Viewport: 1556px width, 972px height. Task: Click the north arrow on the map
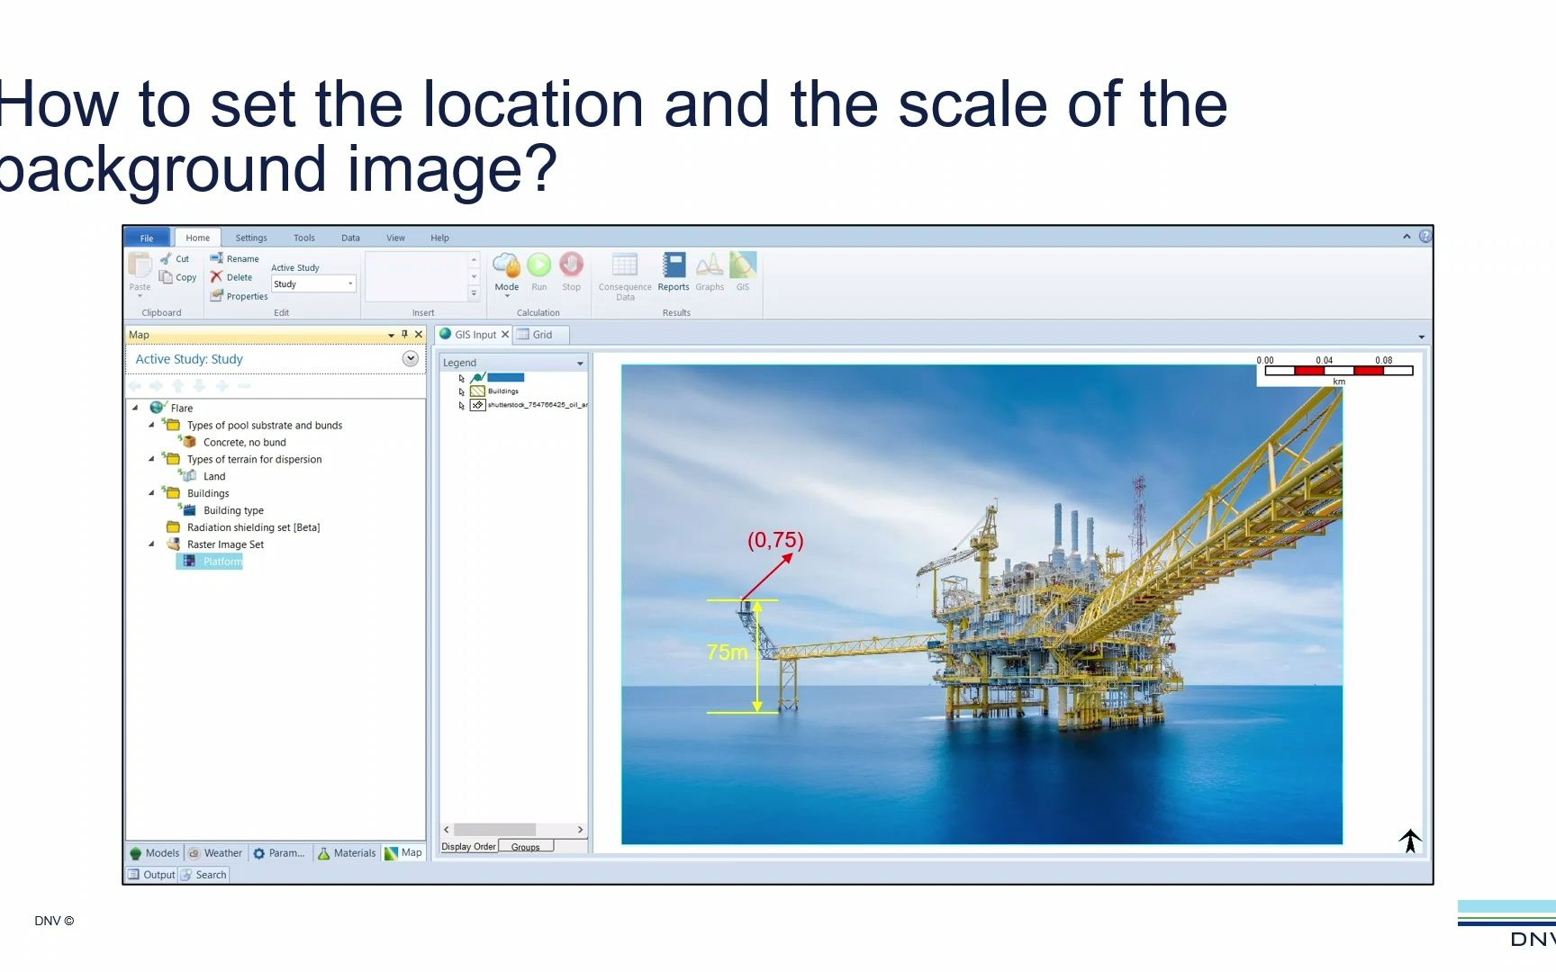pos(1410,841)
